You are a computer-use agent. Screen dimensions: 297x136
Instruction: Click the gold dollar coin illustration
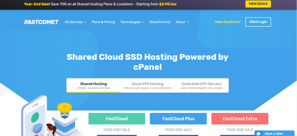65,108
